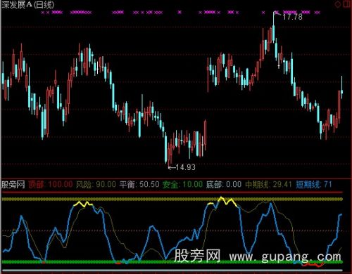This screenshot has width=352, height=274.
Task: Select the 平衡: 50.50 indicator label
Action: coord(139,185)
